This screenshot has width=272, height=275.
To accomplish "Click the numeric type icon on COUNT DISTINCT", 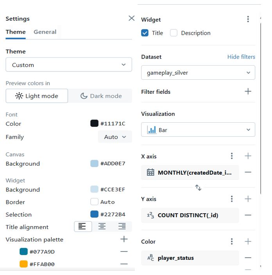I will tap(150, 215).
